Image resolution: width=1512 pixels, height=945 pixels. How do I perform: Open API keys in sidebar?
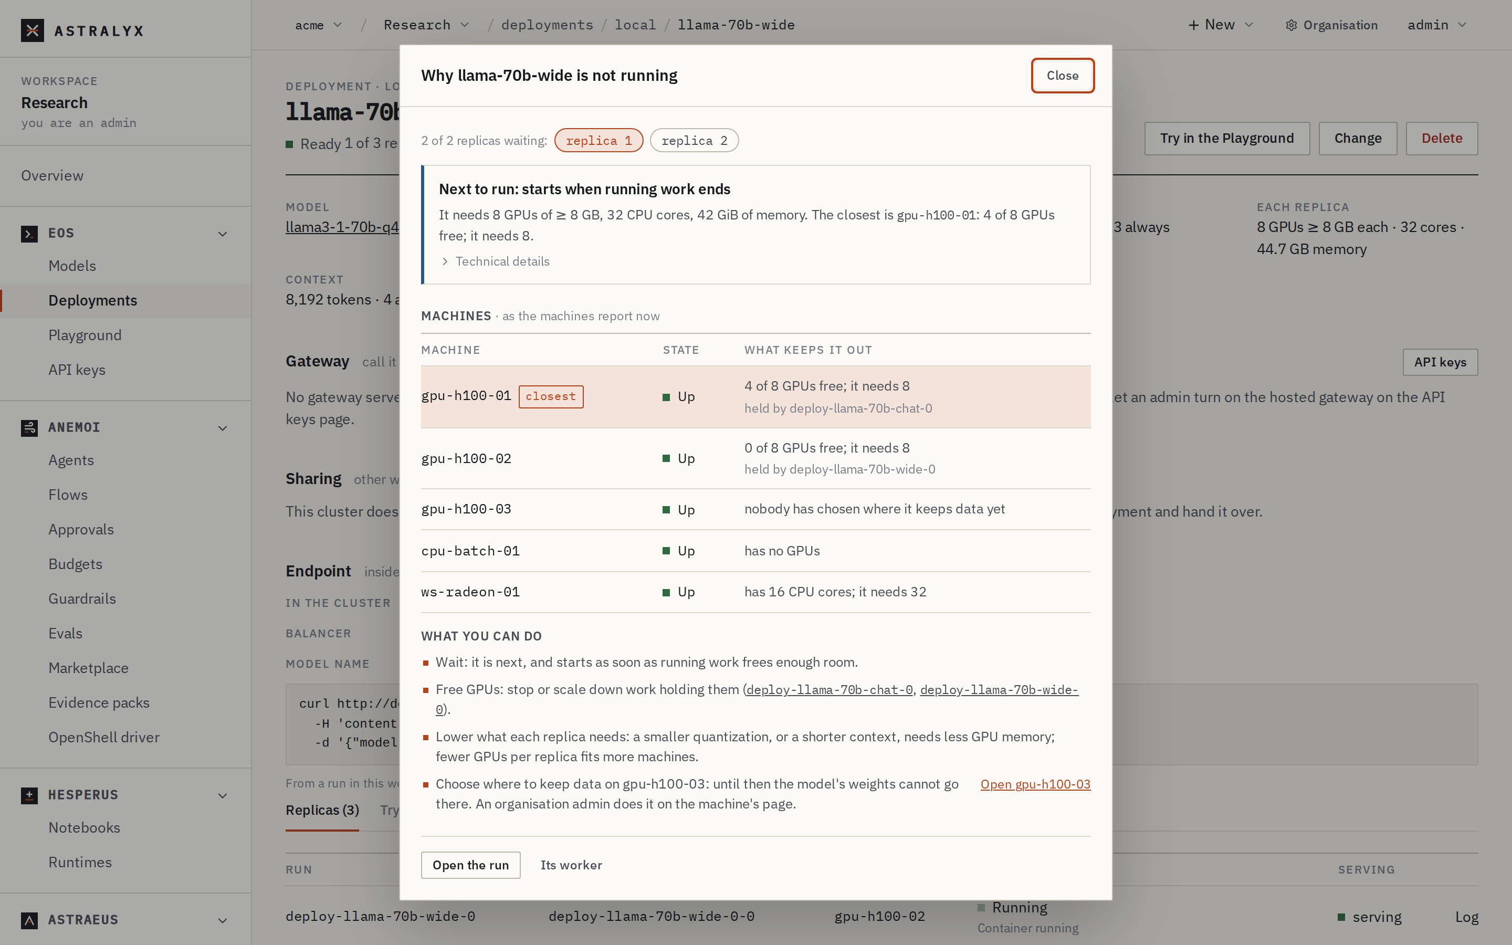(77, 370)
